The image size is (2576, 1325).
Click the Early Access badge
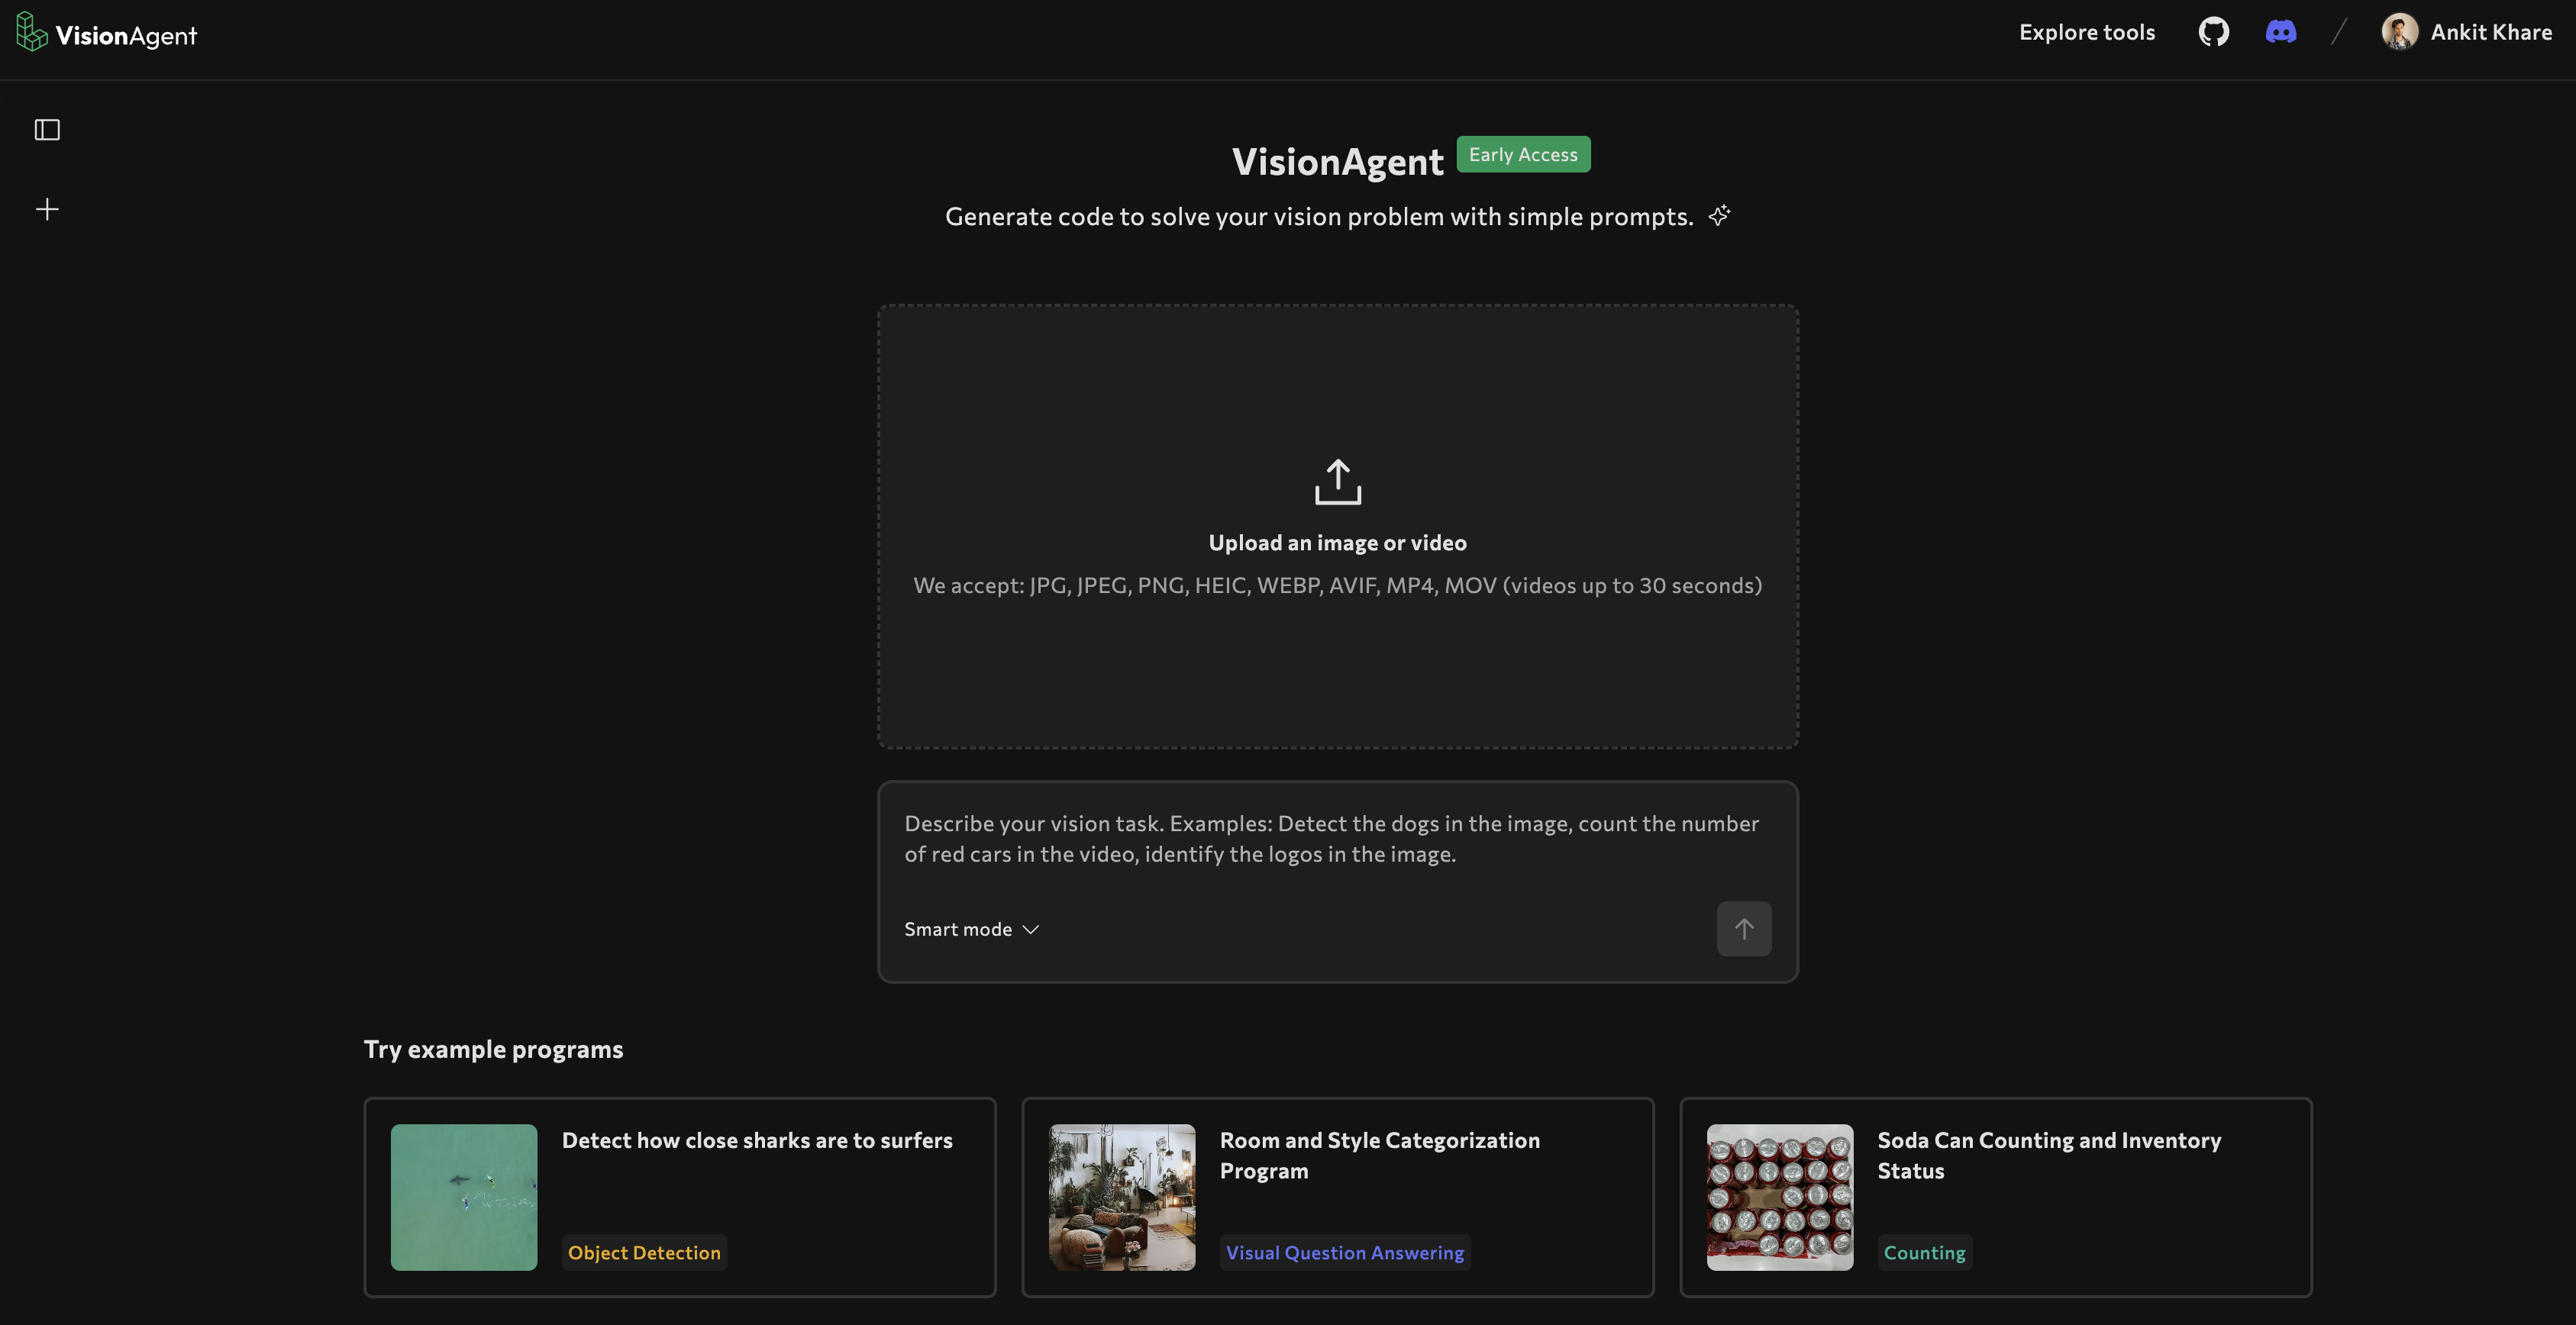pyautogui.click(x=1522, y=154)
